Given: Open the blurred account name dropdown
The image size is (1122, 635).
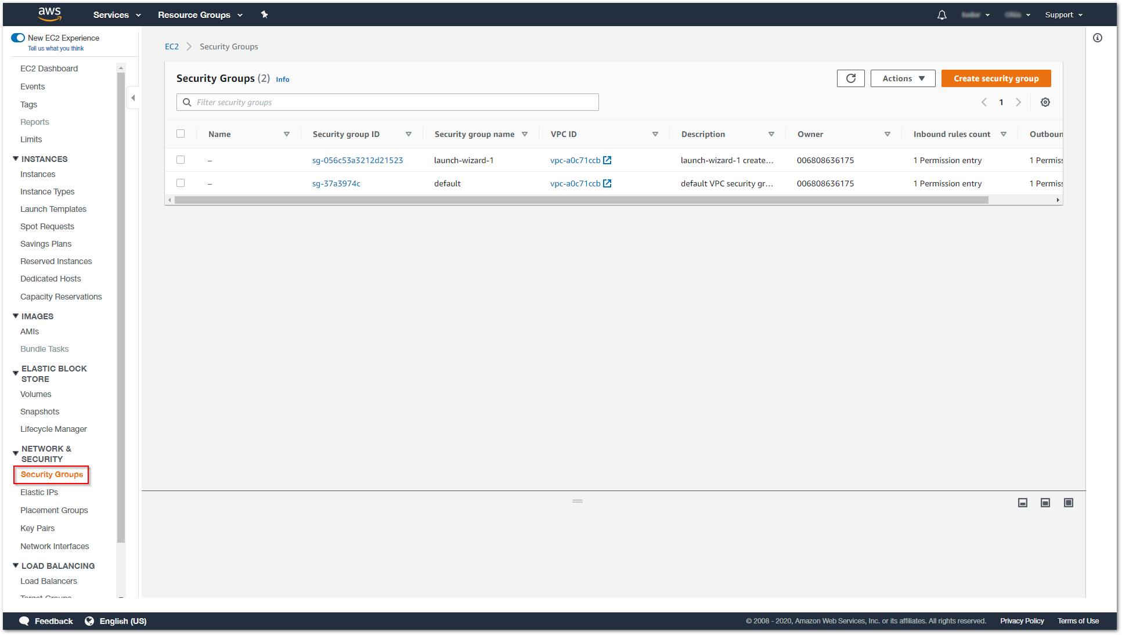Looking at the screenshot, I should pos(975,15).
